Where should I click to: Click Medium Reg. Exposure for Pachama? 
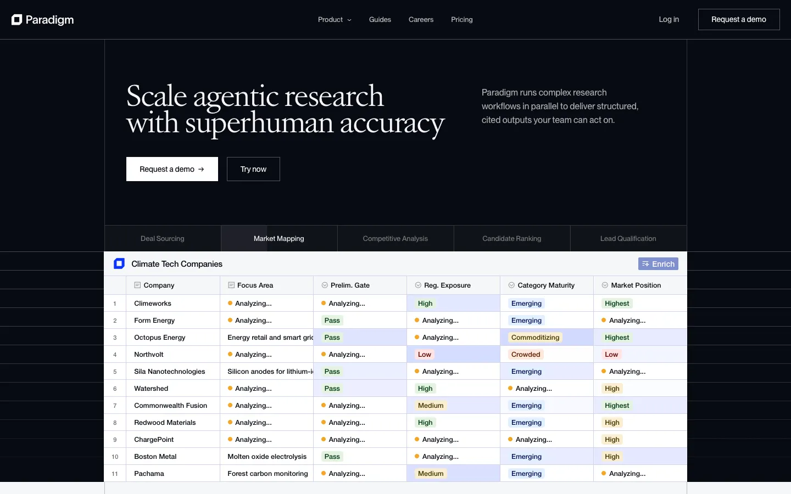tap(431, 474)
